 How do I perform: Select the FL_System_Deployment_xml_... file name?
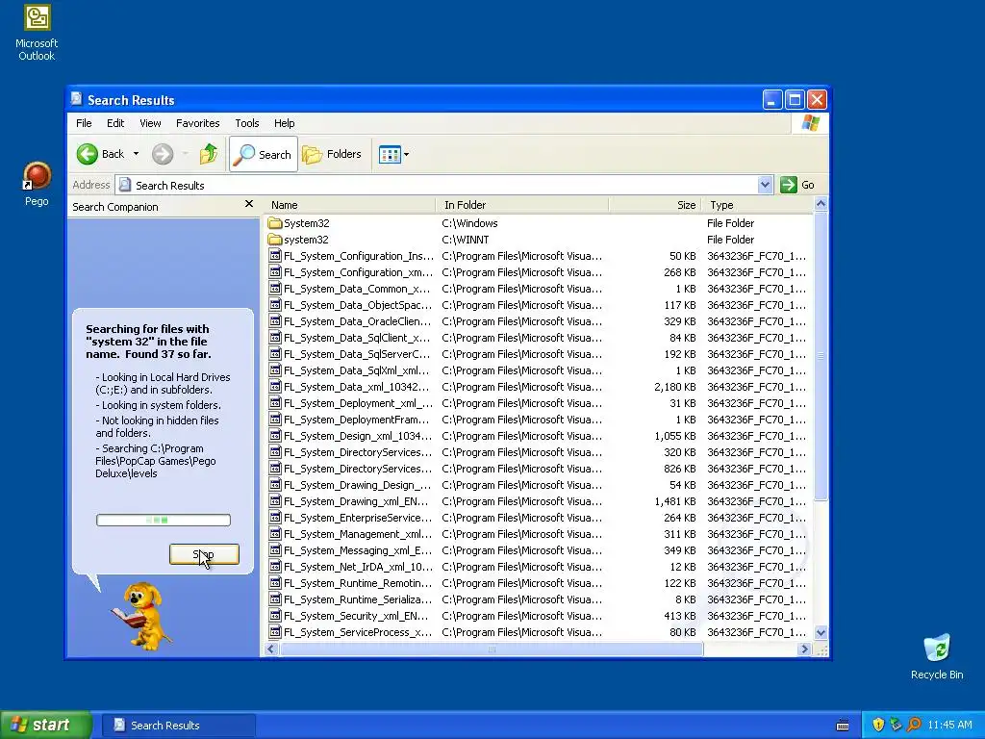click(x=358, y=403)
